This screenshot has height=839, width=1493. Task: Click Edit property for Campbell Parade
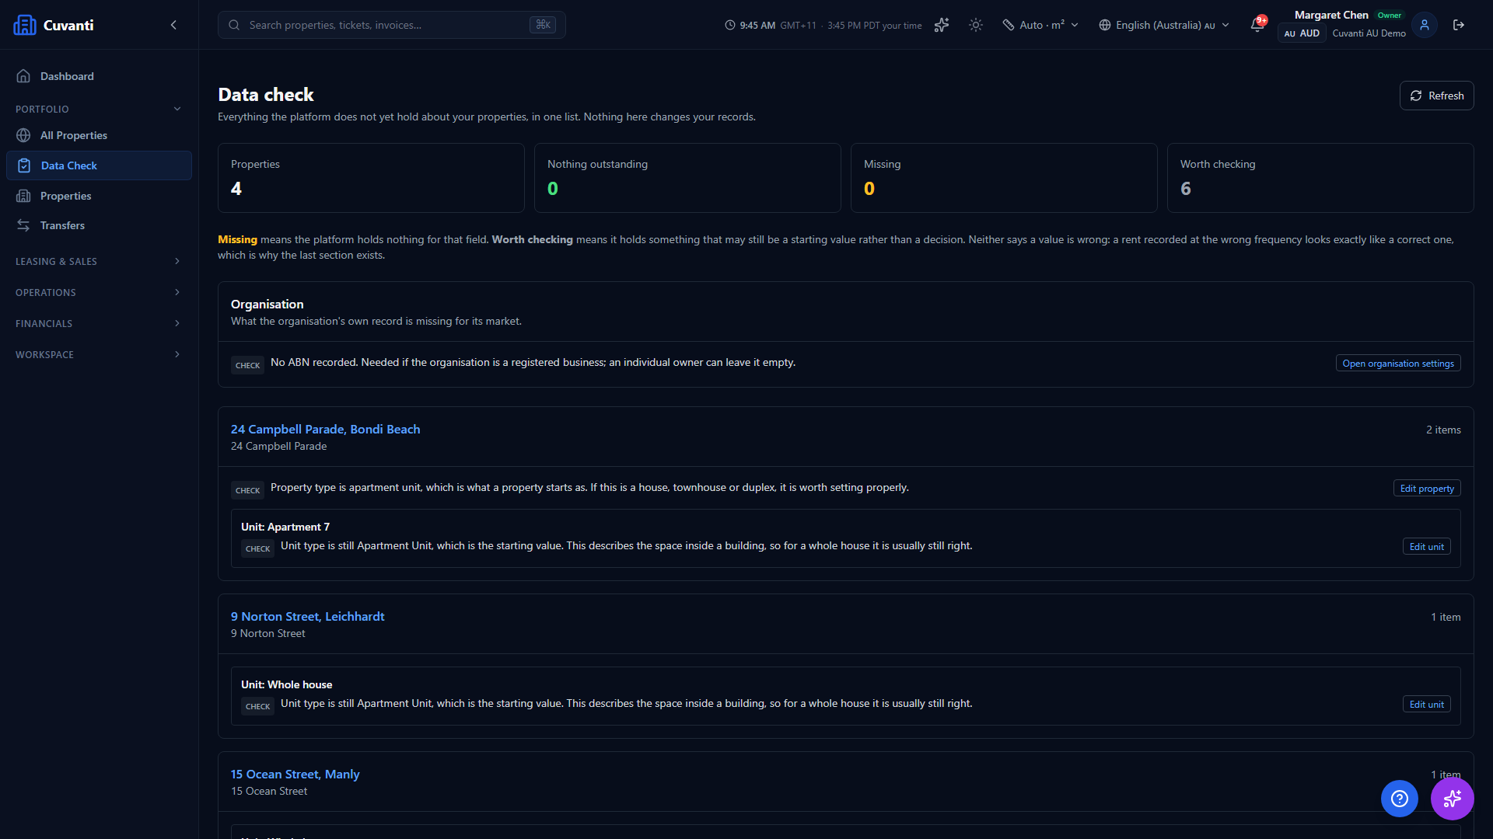point(1427,489)
